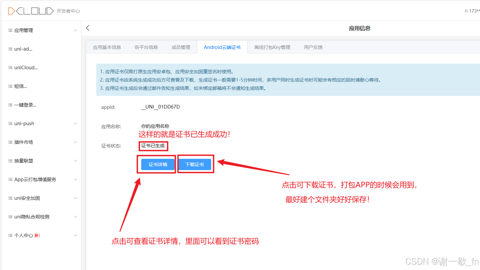Click notice line 3 about 邮件告知

pyautogui.click(x=183, y=89)
